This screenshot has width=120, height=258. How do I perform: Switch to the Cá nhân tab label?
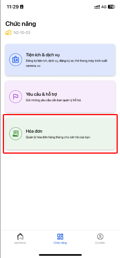(x=100, y=243)
